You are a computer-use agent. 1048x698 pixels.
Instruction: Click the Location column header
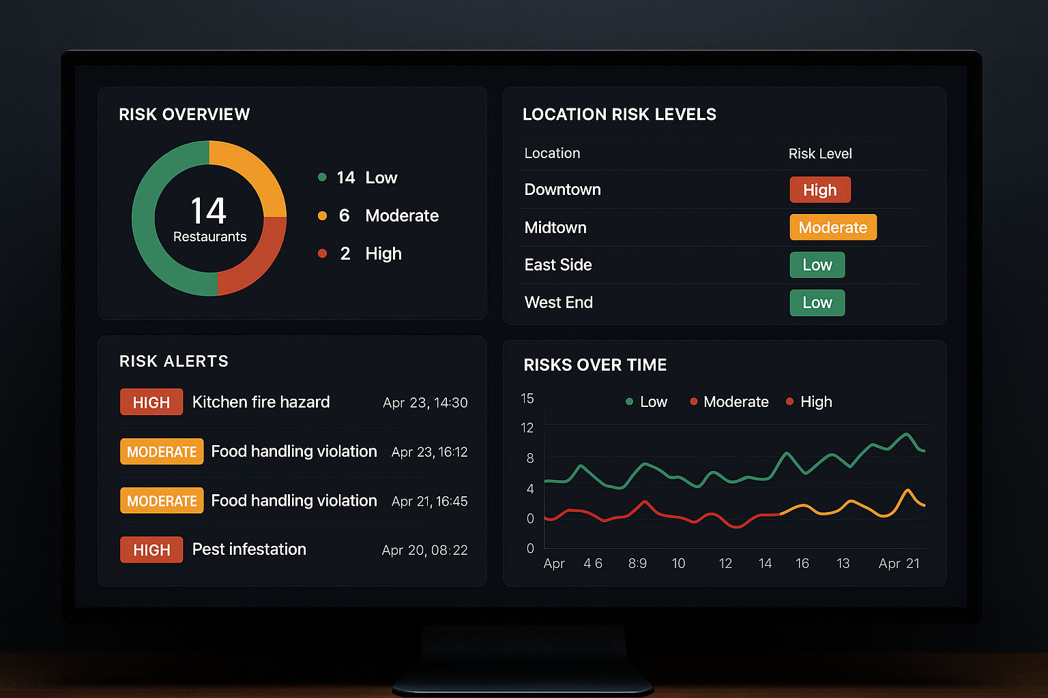(x=552, y=153)
